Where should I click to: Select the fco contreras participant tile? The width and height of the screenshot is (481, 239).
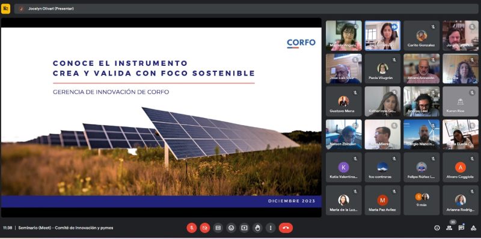[382, 168]
